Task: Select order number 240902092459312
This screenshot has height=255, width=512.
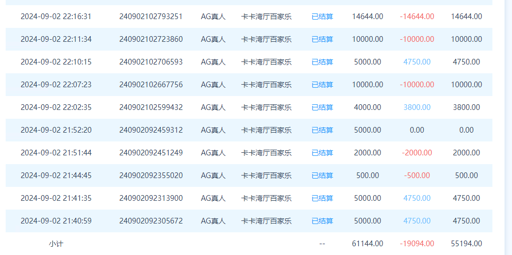Action: [151, 130]
